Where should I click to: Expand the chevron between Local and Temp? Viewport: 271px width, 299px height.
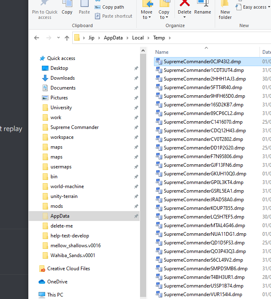point(148,38)
